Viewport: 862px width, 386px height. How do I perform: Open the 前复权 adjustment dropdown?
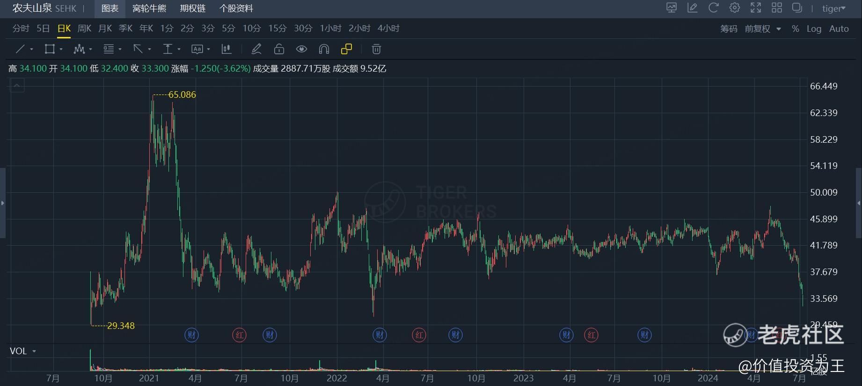[x=763, y=29]
